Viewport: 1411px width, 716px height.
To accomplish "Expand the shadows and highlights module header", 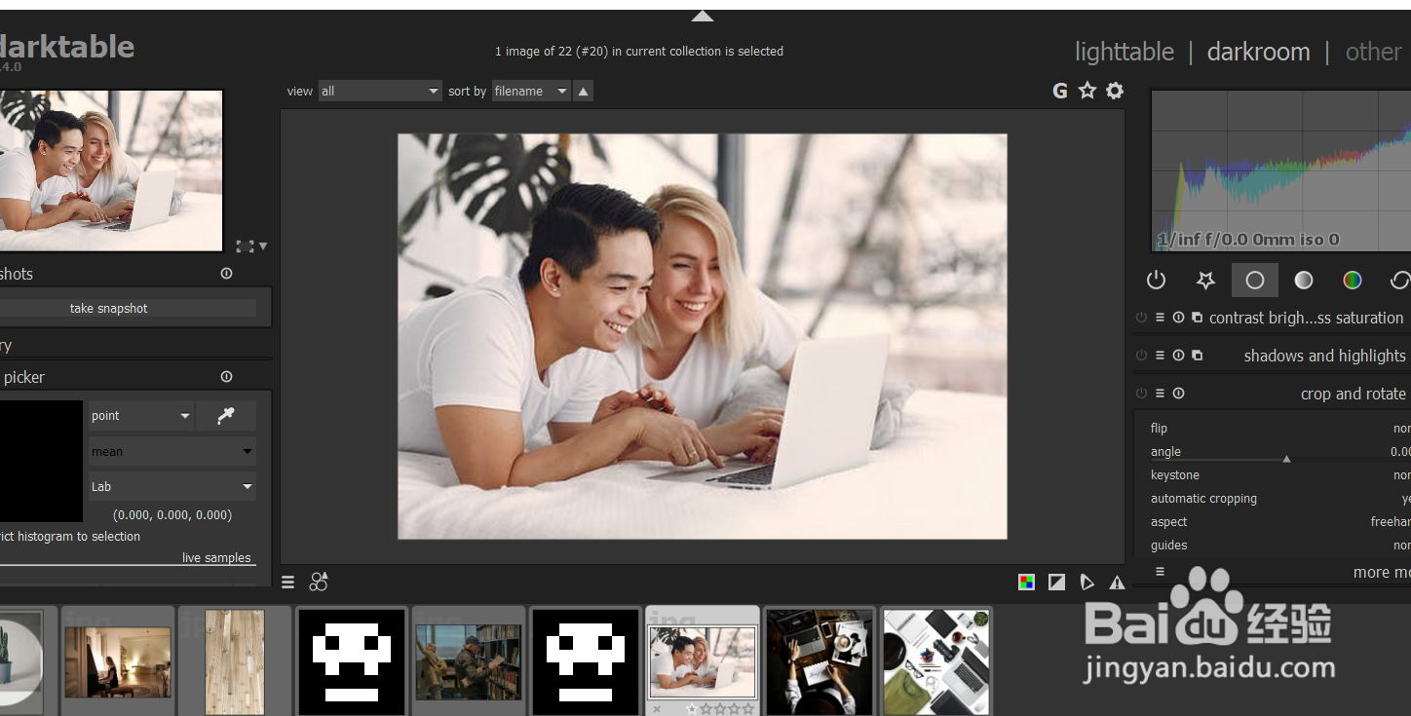I will [x=1324, y=356].
